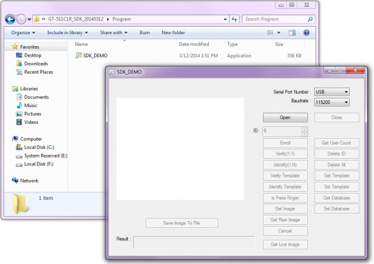Viewport: 374px width, 264px height.
Task: Open the Desktop favorite in sidebar
Action: coord(32,55)
